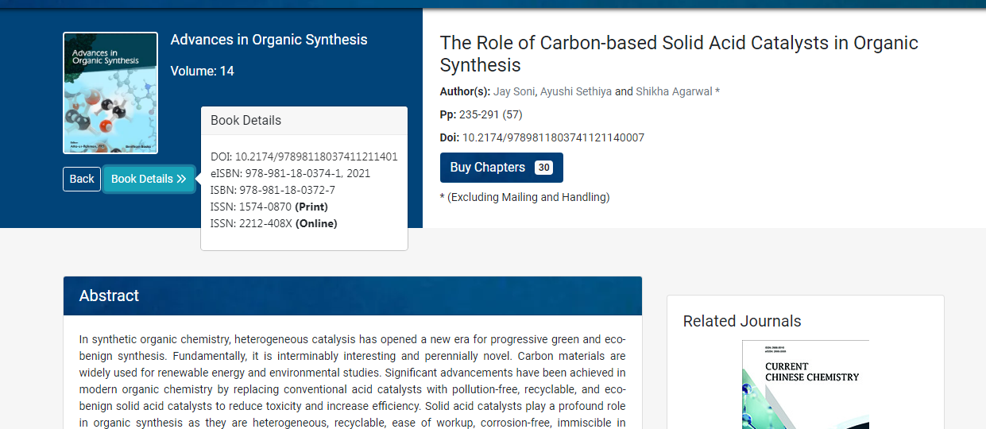Click the Volume: 14 label
The height and width of the screenshot is (429, 986).
[203, 71]
